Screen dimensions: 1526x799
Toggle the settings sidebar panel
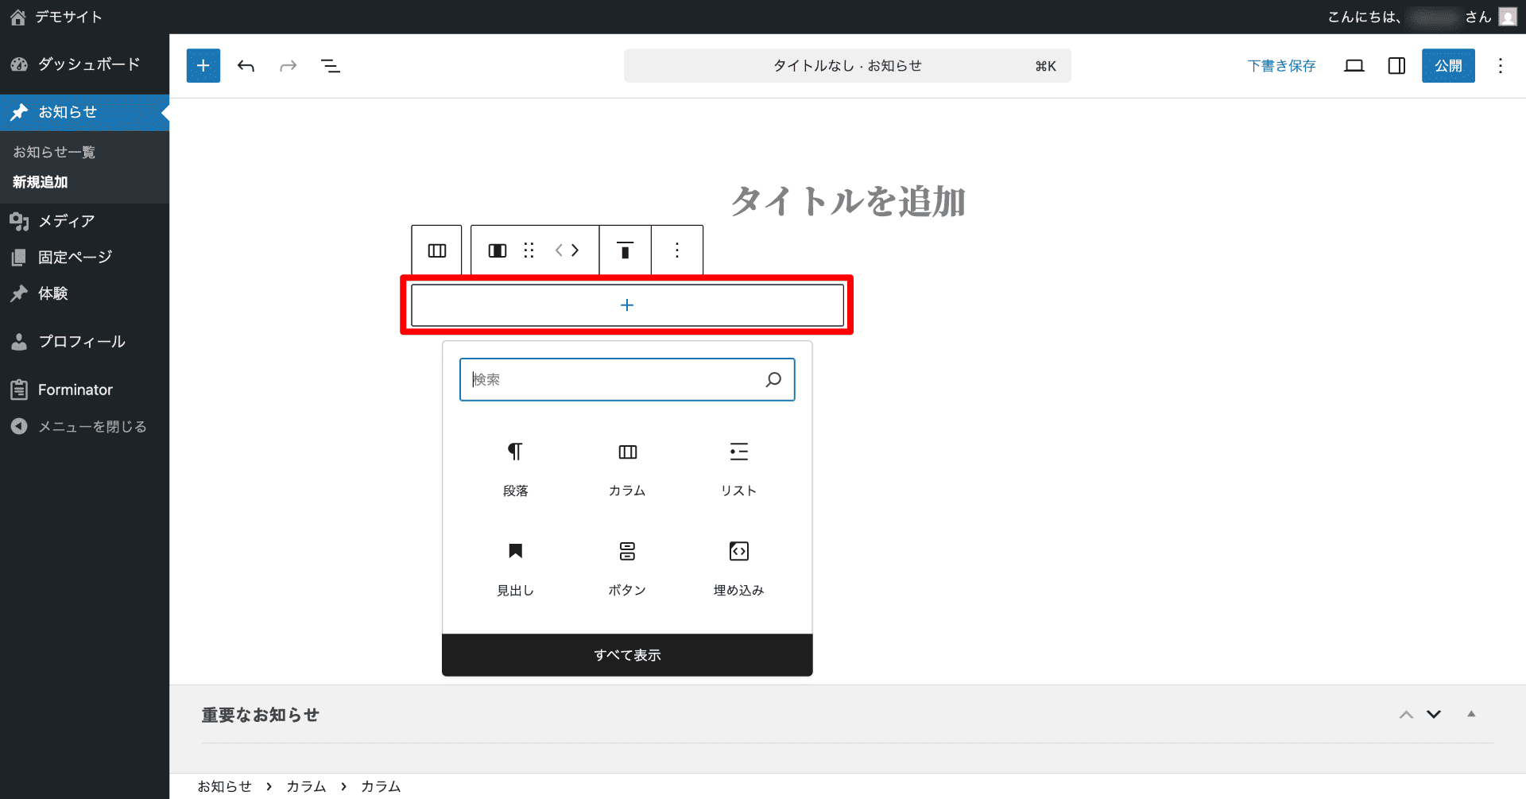click(1396, 66)
